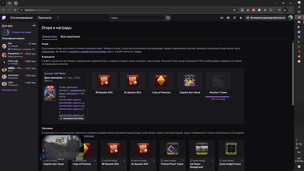Switch to the Все кампании tab
The image size is (304, 171).
coord(71,37)
